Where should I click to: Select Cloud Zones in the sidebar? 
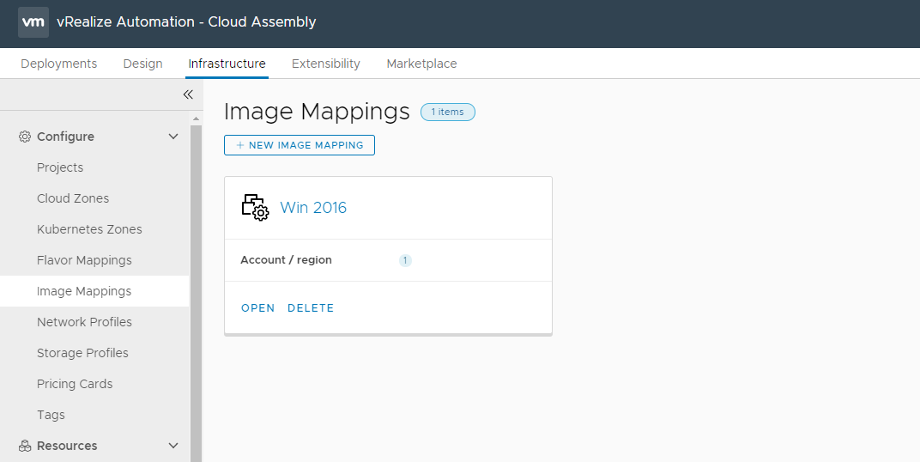[x=73, y=198]
